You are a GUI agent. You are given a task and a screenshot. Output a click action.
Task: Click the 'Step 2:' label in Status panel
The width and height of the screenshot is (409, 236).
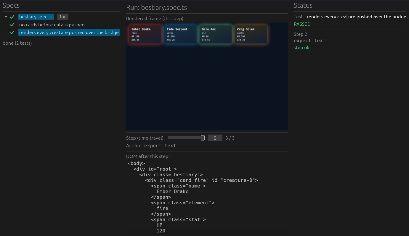301,34
